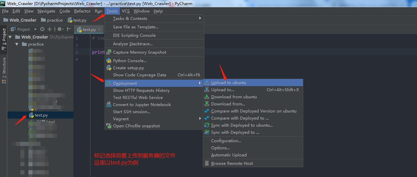Click the Browse Remote Host icon
This screenshot has width=417, height=177.
pos(207,163)
